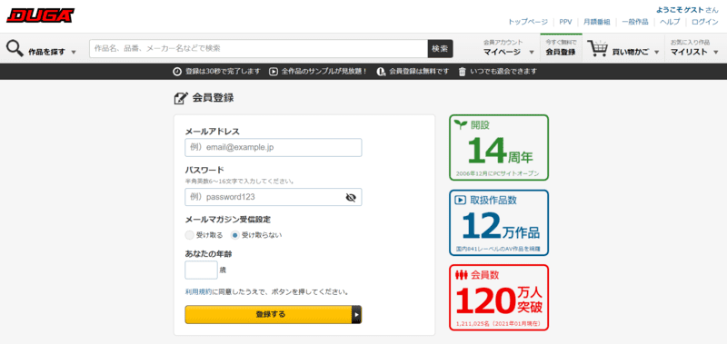Click the free-registration icon beside 会員登録は無料です
This screenshot has height=344, width=727.
(381, 72)
